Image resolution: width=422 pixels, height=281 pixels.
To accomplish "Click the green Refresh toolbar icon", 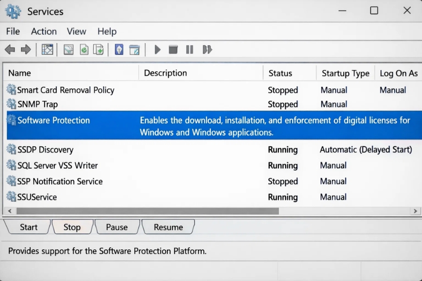I will tap(84, 49).
